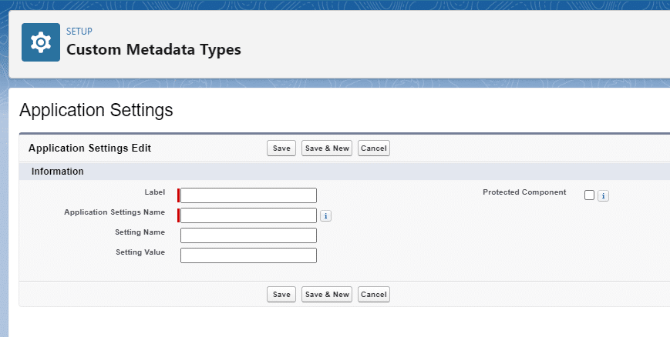670x337 pixels.
Task: Click the SETUP breadcrumb text
Action: [79, 32]
